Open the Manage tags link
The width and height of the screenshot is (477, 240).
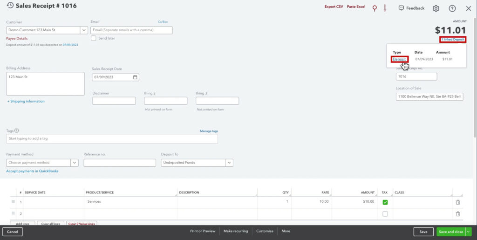coord(209,131)
